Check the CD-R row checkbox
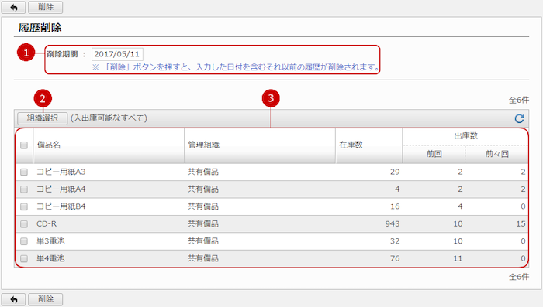The width and height of the screenshot is (543, 307). click(x=24, y=223)
